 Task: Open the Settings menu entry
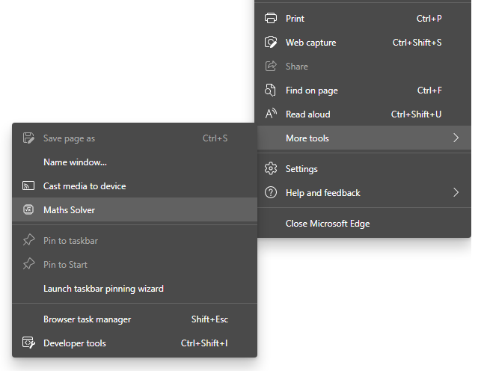pos(301,169)
